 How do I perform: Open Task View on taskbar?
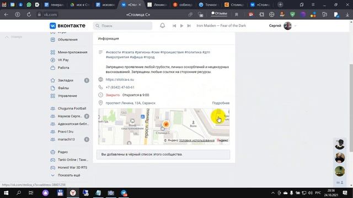(31, 193)
